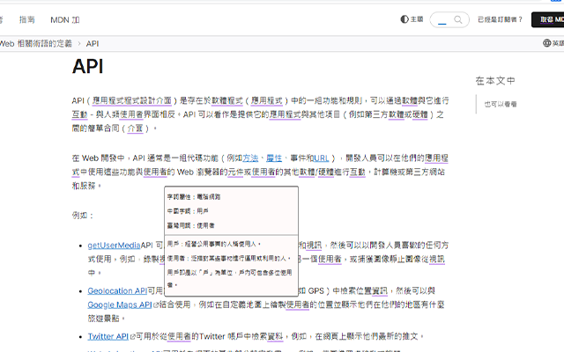Image resolution: width=564 pixels, height=352 pixels.
Task: Click underlined 硬體 in the first paragraph
Action: tap(420, 114)
